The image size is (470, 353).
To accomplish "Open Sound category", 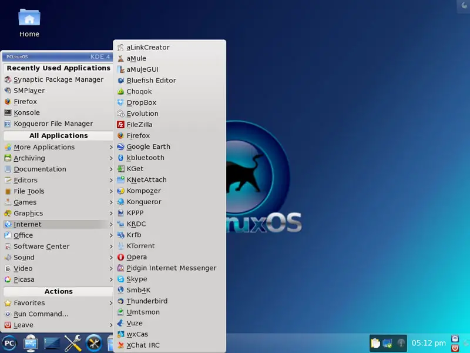I will click(x=58, y=258).
